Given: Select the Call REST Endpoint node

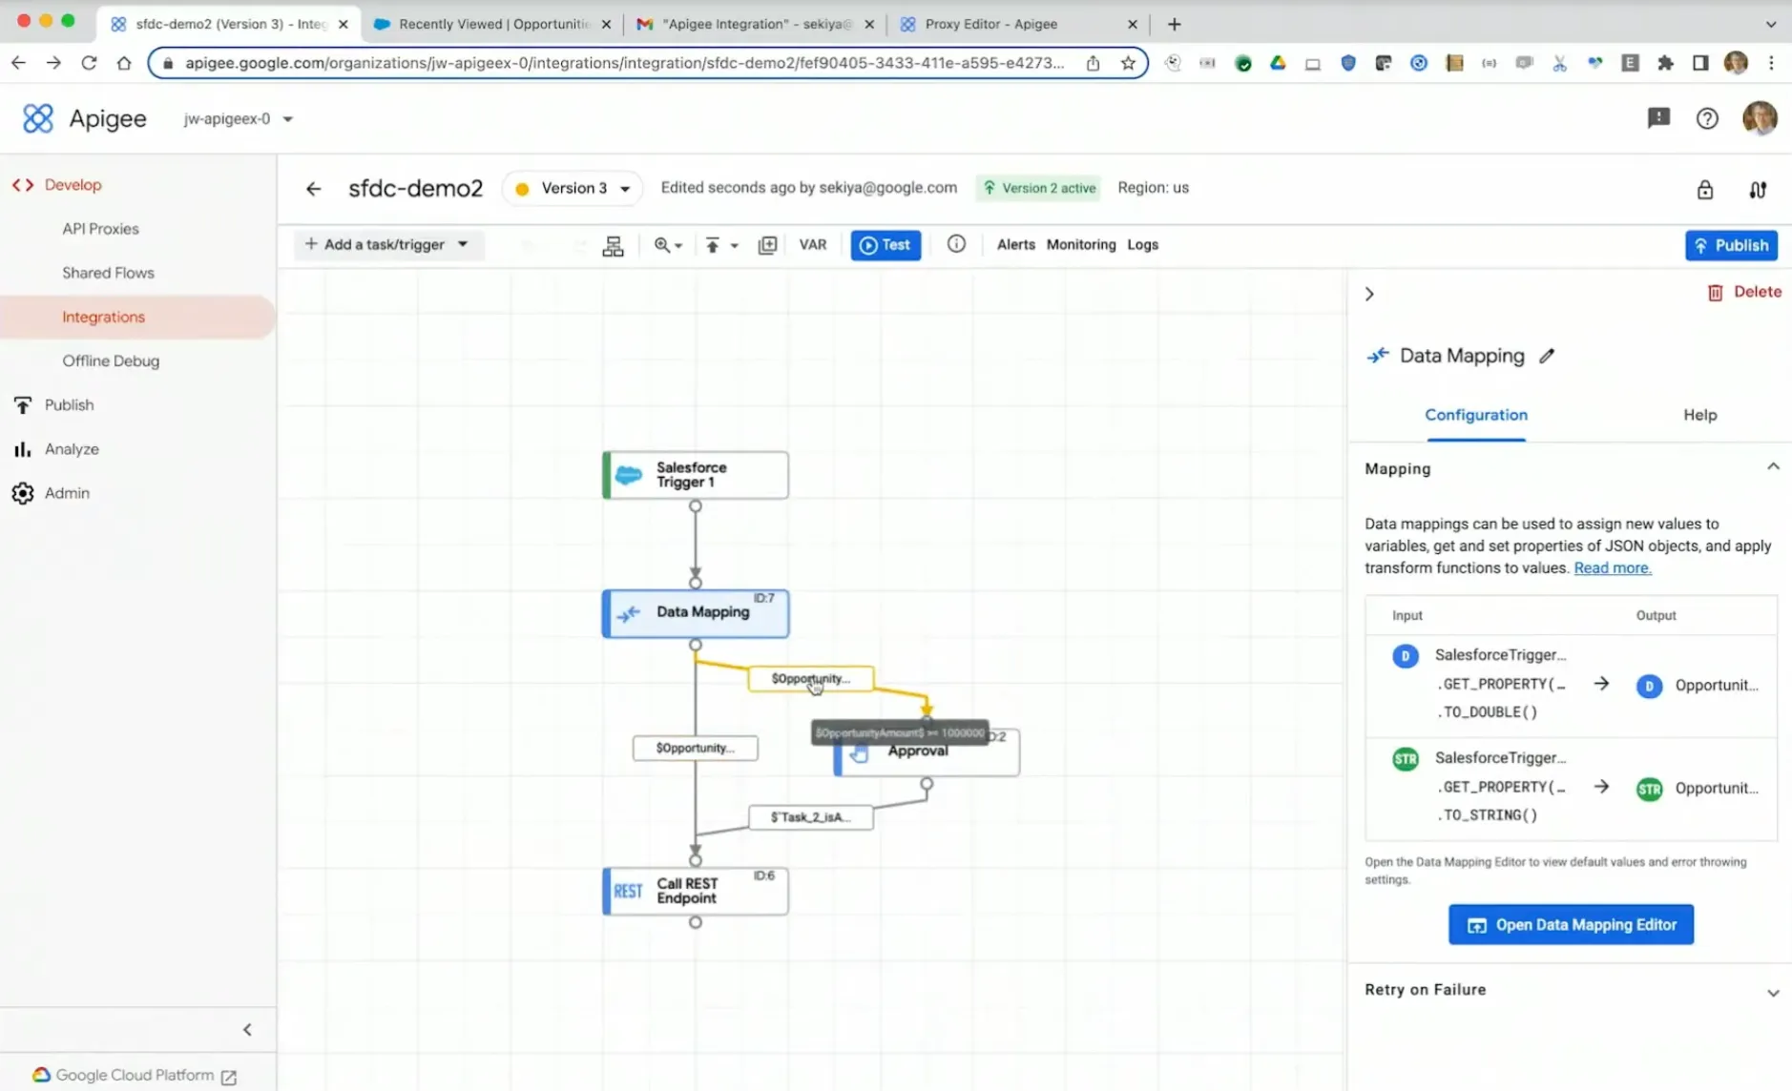Looking at the screenshot, I should (x=695, y=892).
